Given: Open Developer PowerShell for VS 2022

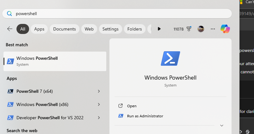Looking at the screenshot, I should [x=55, y=118].
